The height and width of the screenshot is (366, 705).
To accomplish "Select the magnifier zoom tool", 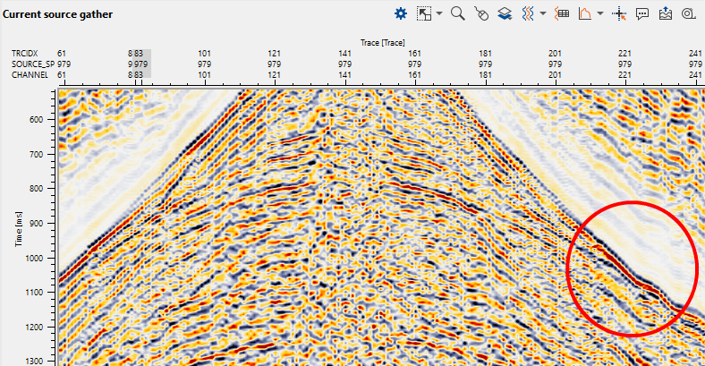I will coord(457,13).
